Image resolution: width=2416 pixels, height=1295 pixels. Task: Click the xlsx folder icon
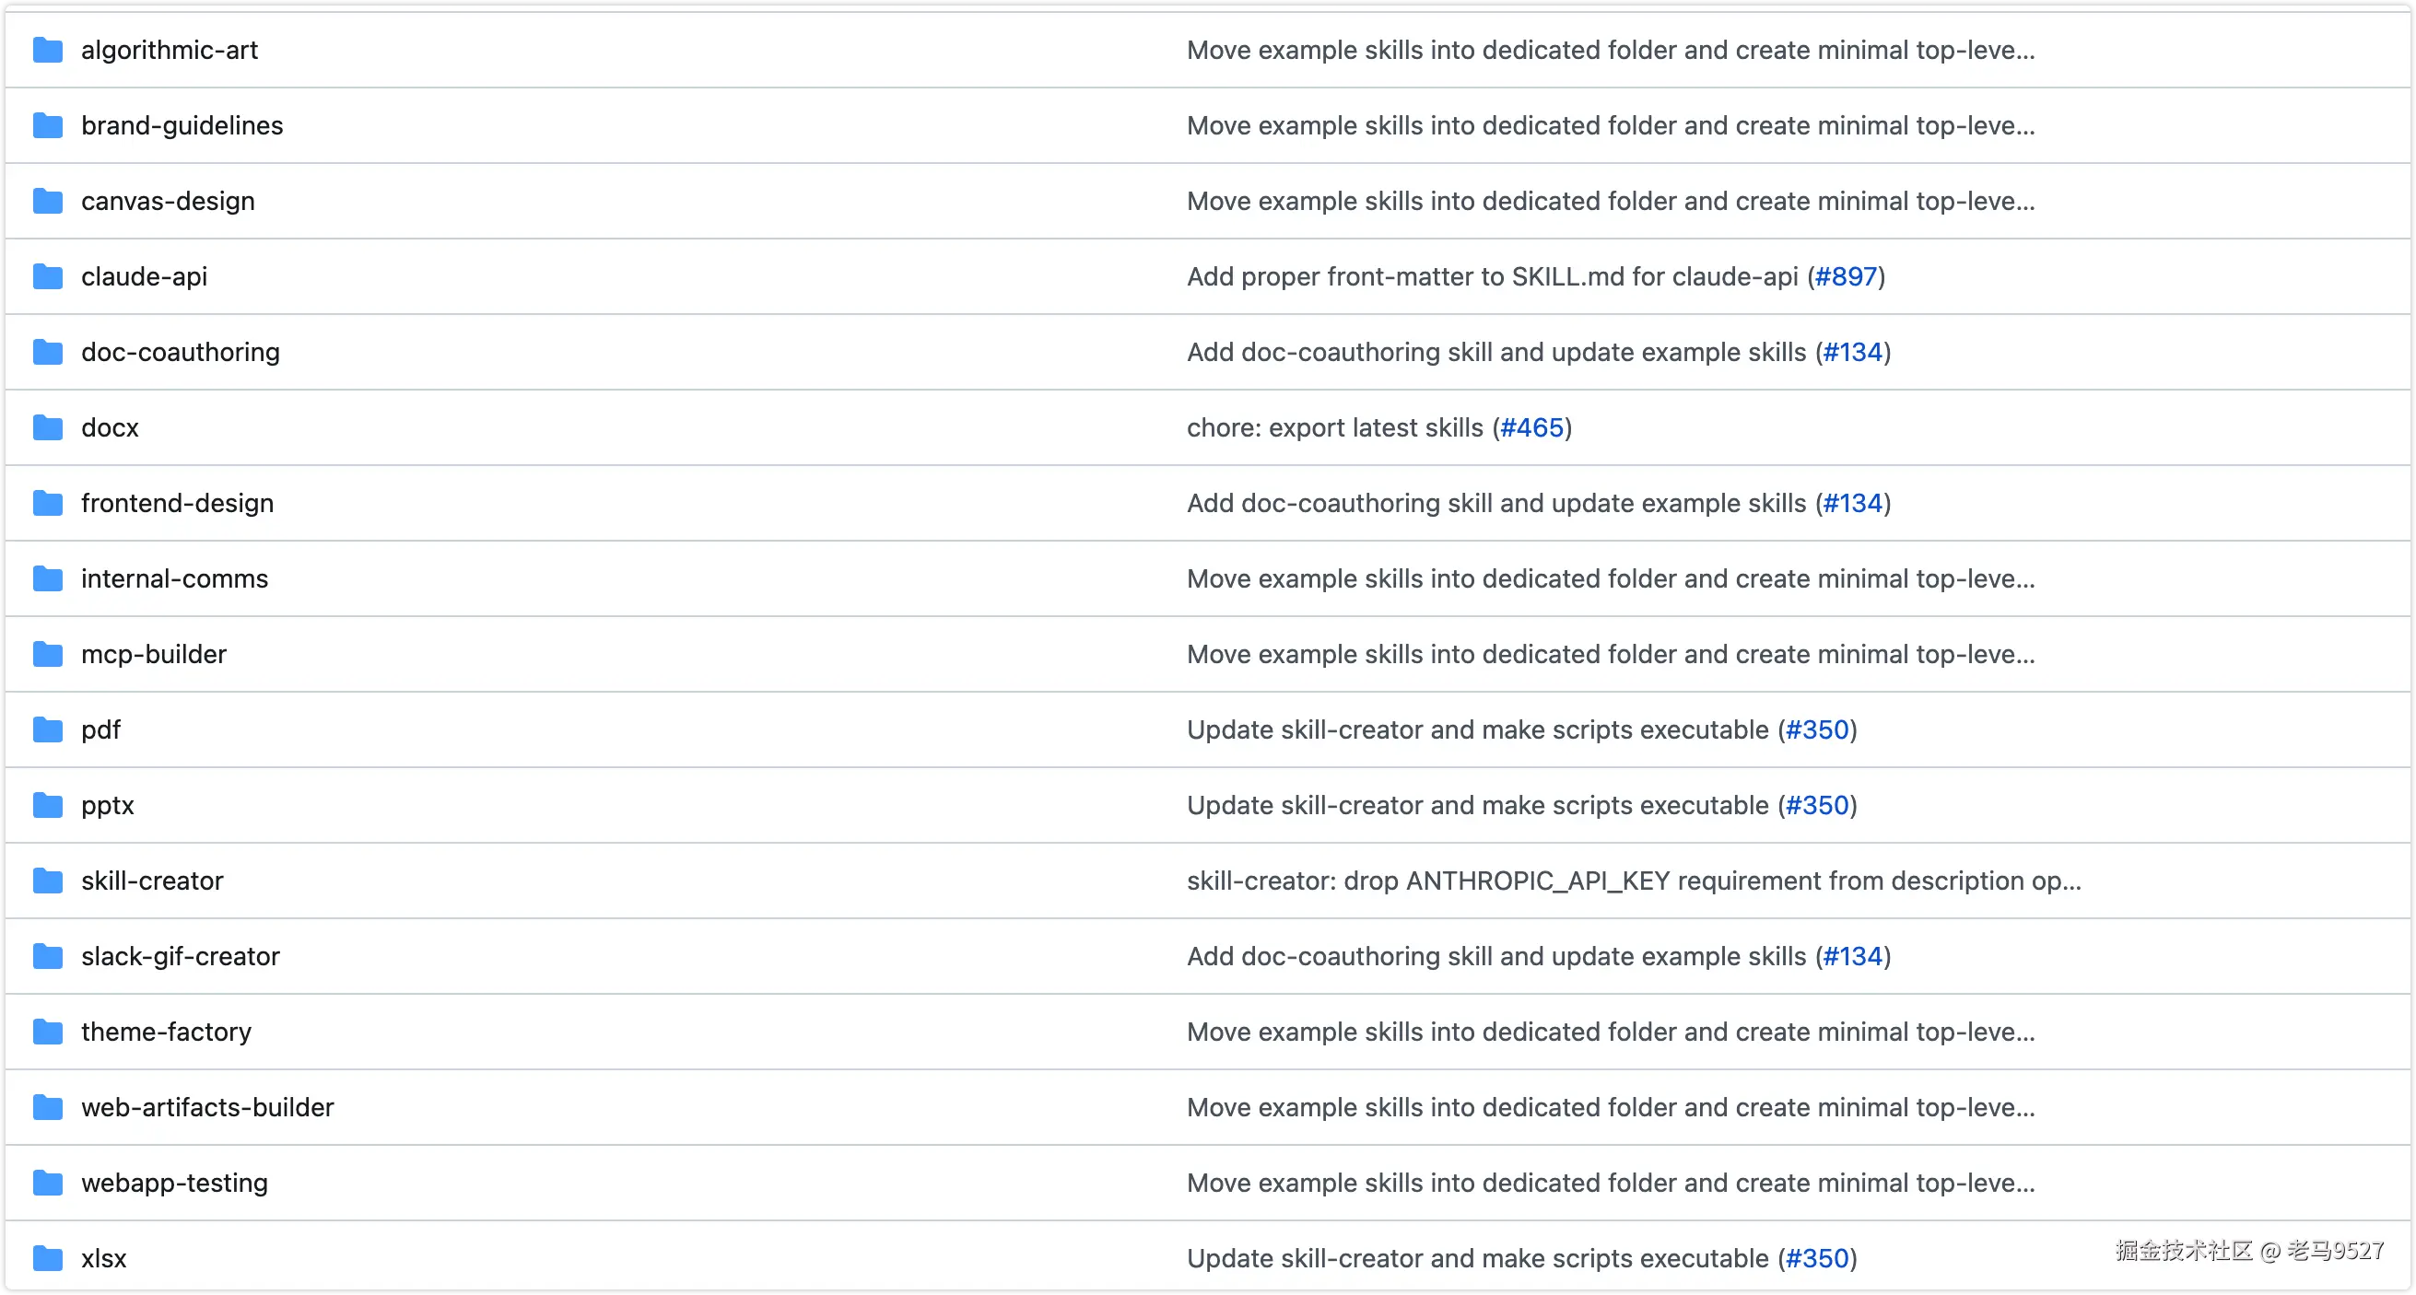point(48,1258)
